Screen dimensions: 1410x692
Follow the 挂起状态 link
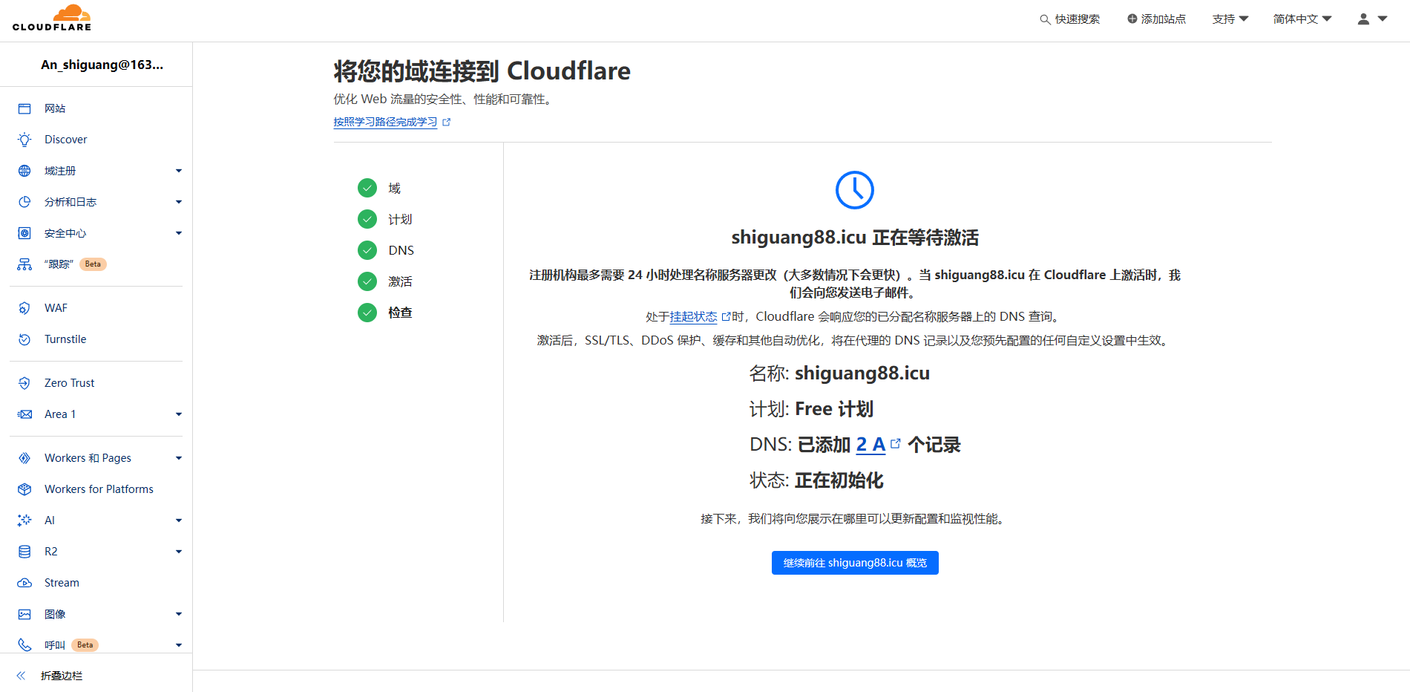pyautogui.click(x=693, y=316)
